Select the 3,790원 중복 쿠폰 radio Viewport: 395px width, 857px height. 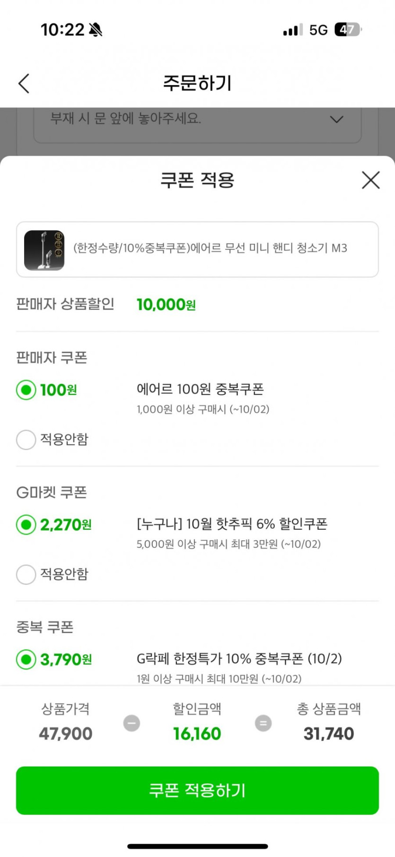click(26, 659)
